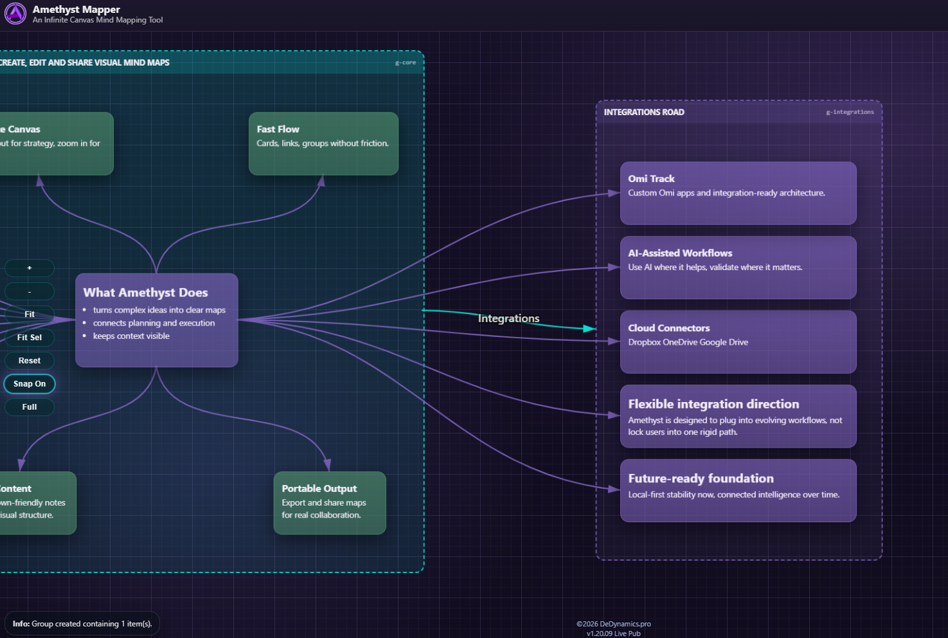Enter fullscreen with the Full button

30,407
